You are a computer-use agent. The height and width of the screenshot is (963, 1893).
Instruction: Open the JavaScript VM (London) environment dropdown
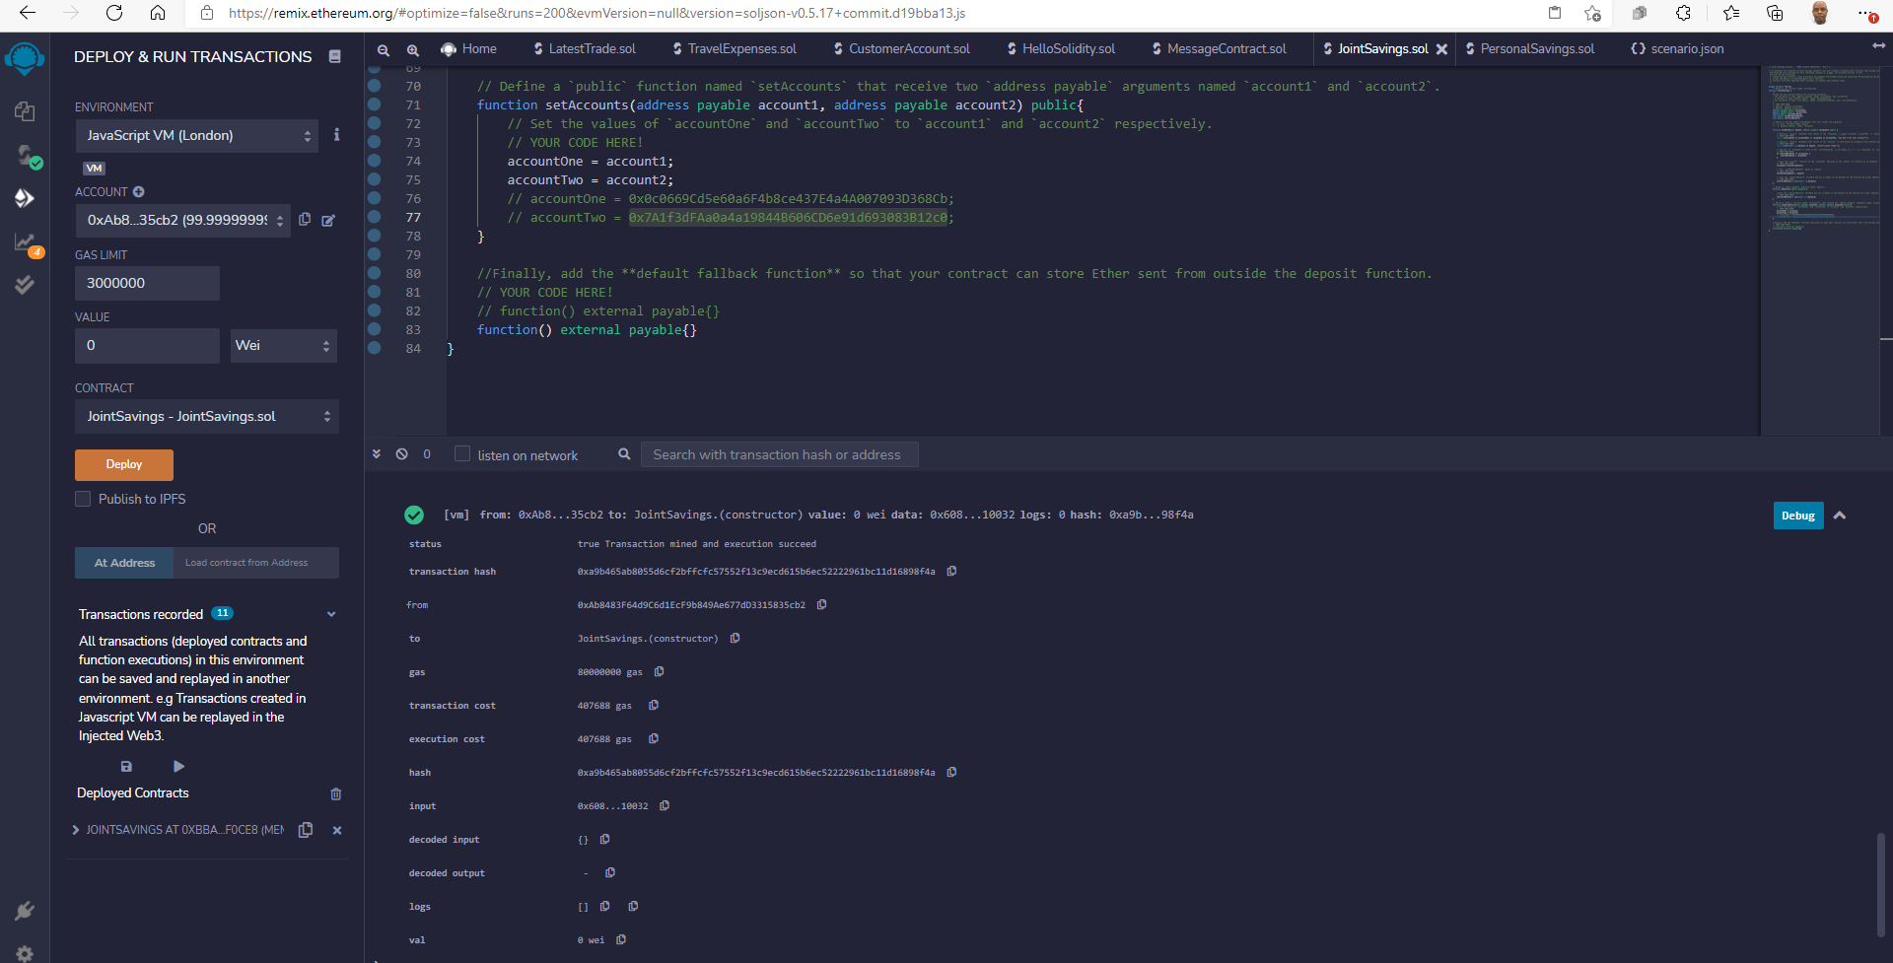[197, 136]
